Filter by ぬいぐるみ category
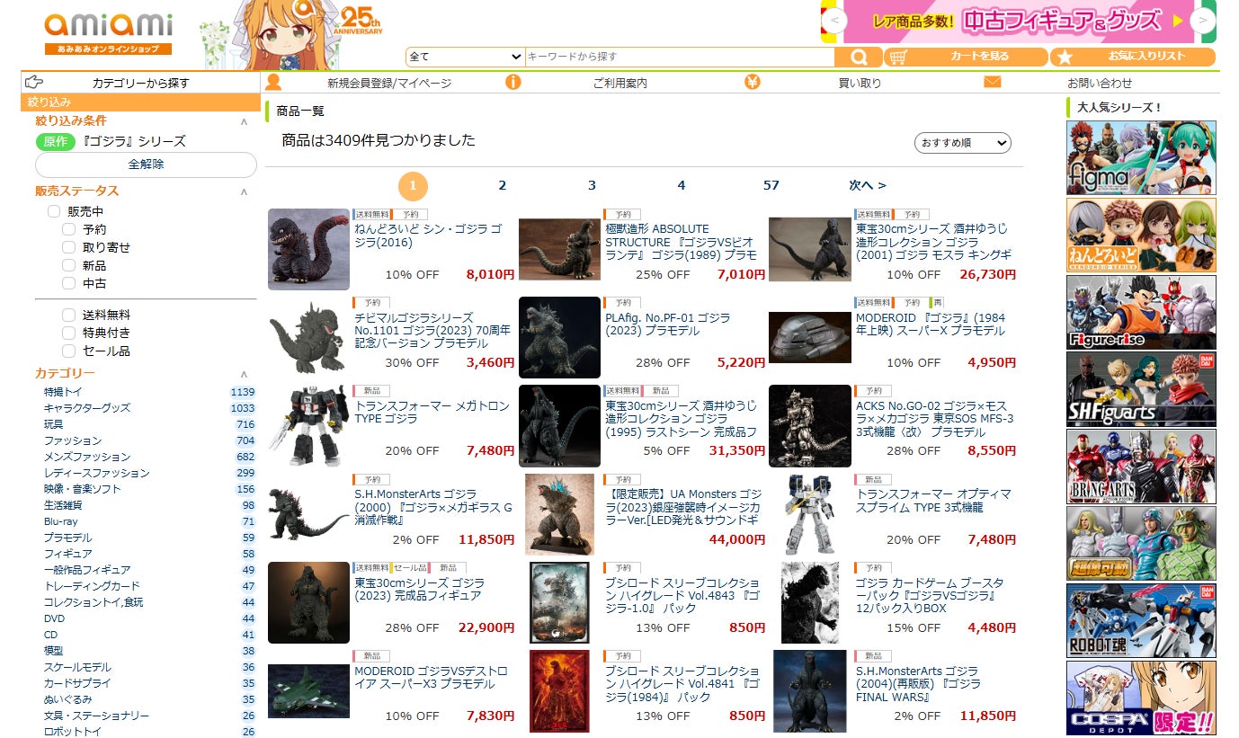This screenshot has width=1239, height=738. (67, 699)
